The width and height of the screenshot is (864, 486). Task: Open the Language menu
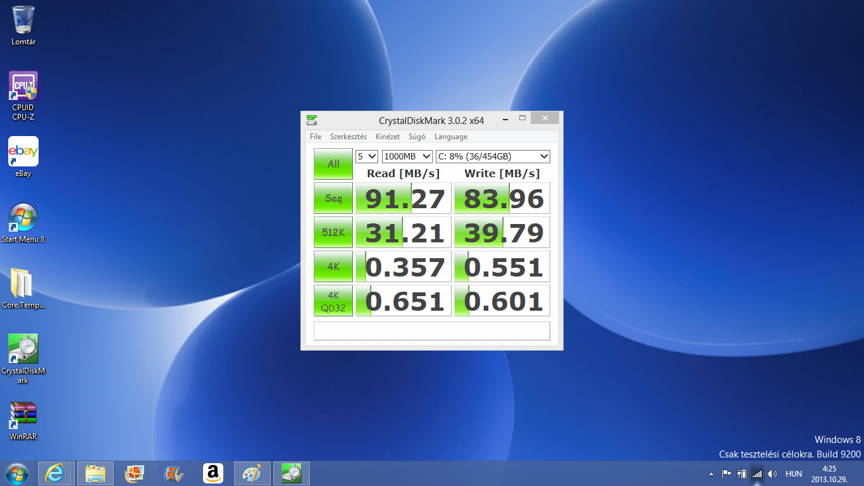click(450, 137)
